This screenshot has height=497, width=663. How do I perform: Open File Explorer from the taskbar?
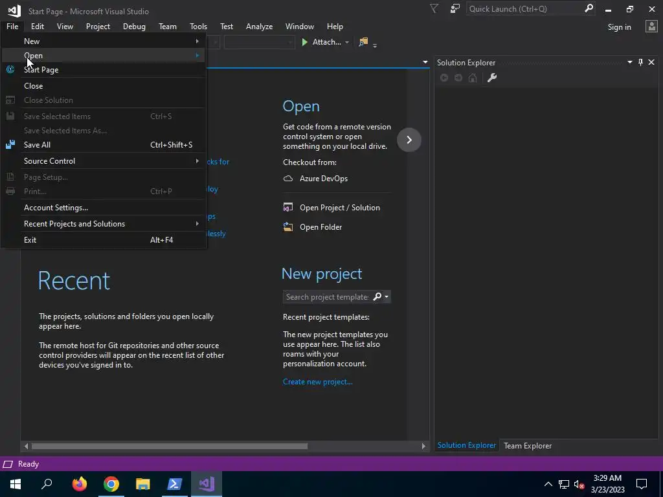coord(143,484)
